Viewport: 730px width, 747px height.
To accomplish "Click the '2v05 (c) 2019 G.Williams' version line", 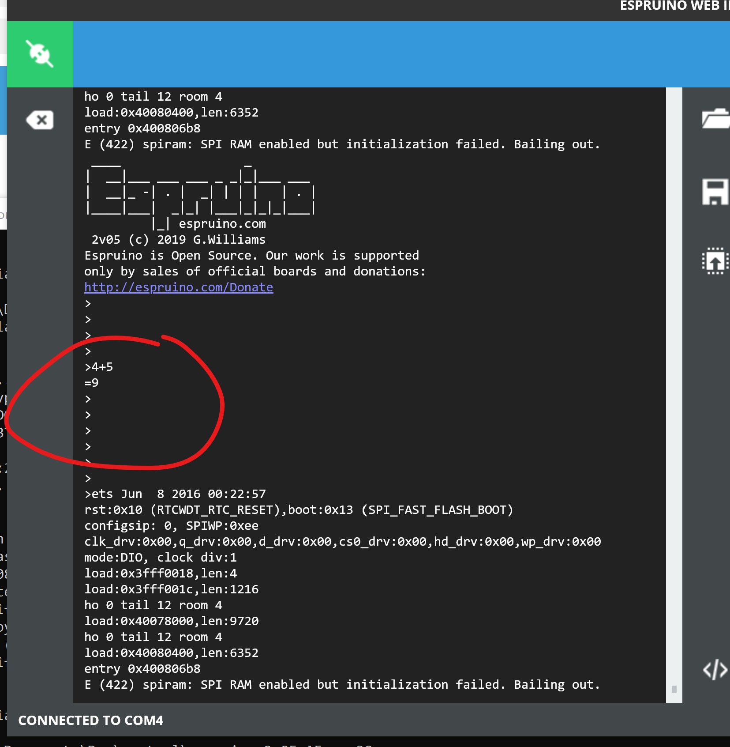I will coord(178,240).
